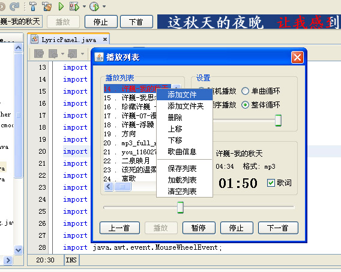
Task: Click the Redo arrow icon
Action: 15,7
